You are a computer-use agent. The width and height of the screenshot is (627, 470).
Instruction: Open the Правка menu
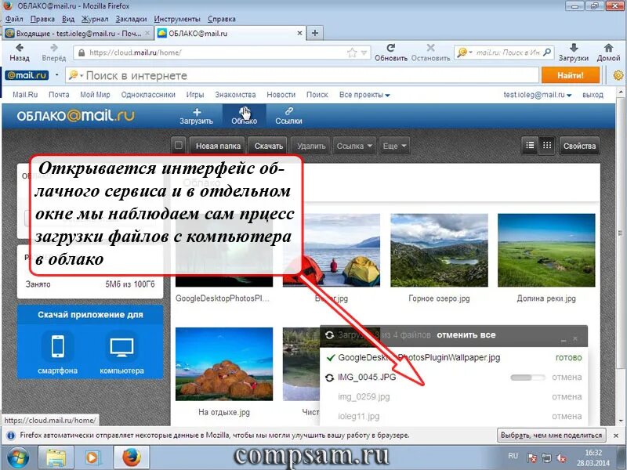point(42,19)
